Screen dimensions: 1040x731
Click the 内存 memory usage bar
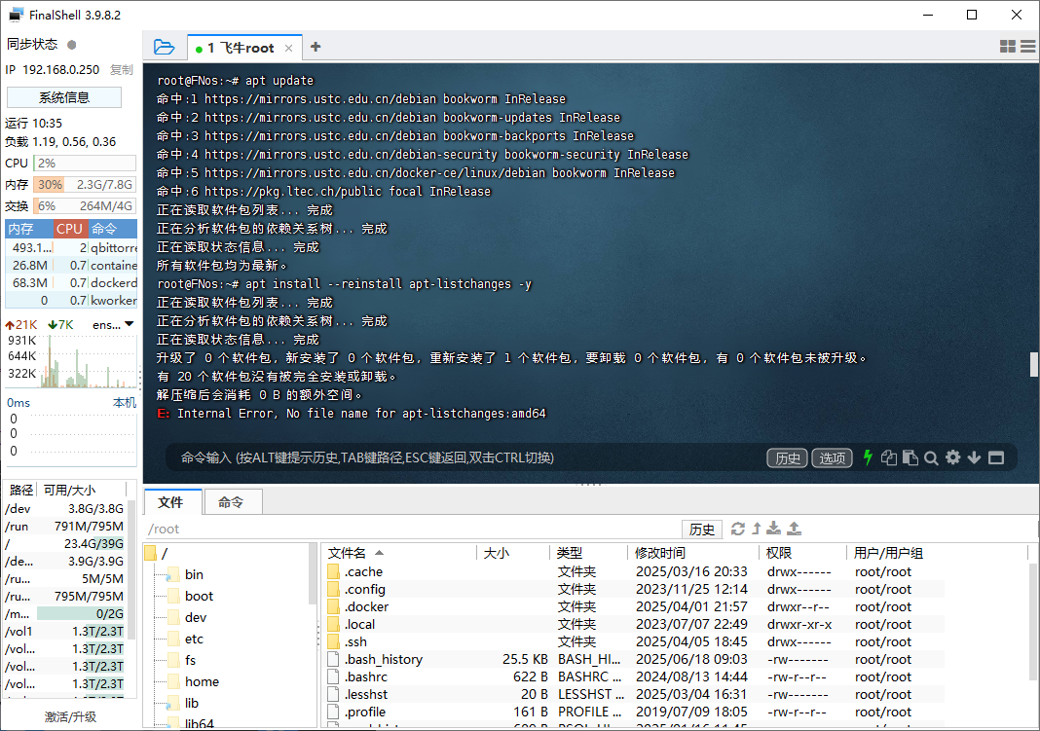click(x=85, y=184)
